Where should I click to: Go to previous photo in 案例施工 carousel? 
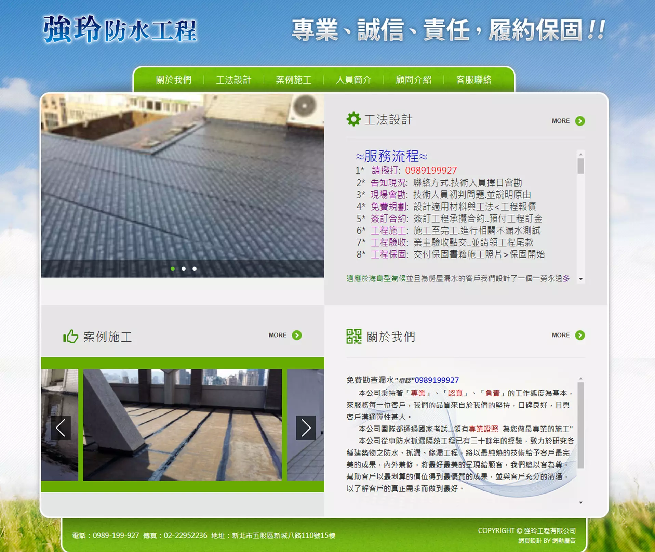point(61,428)
